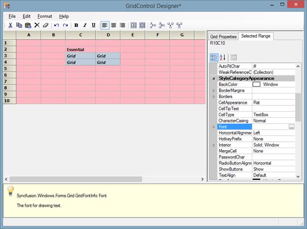Open the File menu
This screenshot has width=307, height=229.
12,16
